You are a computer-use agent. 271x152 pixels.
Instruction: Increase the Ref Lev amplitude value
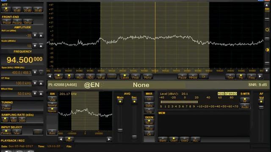[x=41, y=35]
